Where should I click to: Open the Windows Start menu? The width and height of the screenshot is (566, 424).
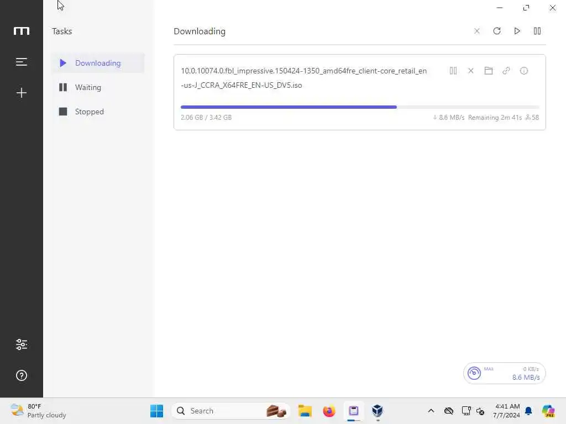156,411
